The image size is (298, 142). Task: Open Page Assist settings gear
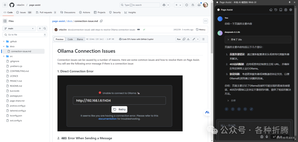(x=291, y=10)
